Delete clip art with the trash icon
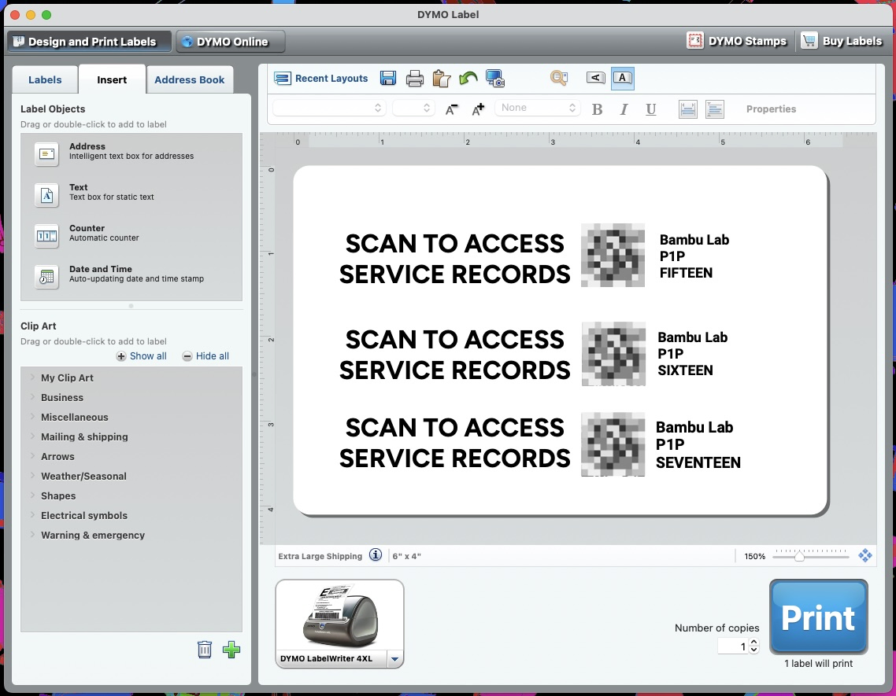Viewport: 896px width, 696px height. tap(205, 649)
